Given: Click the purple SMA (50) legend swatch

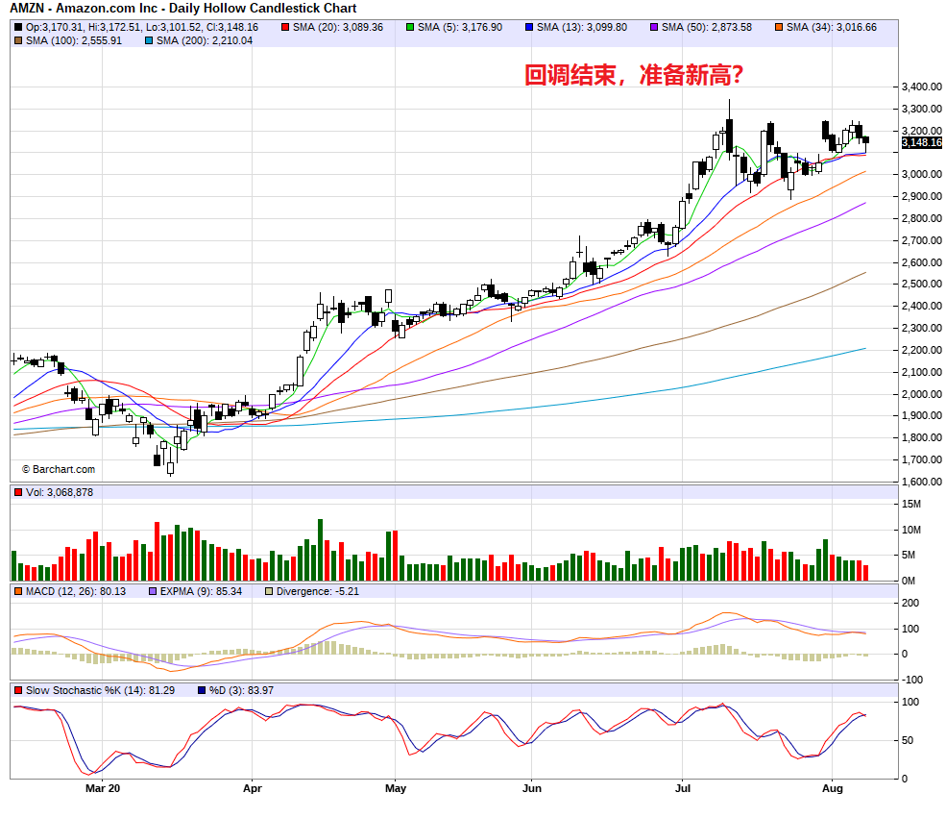Looking at the screenshot, I should [654, 27].
